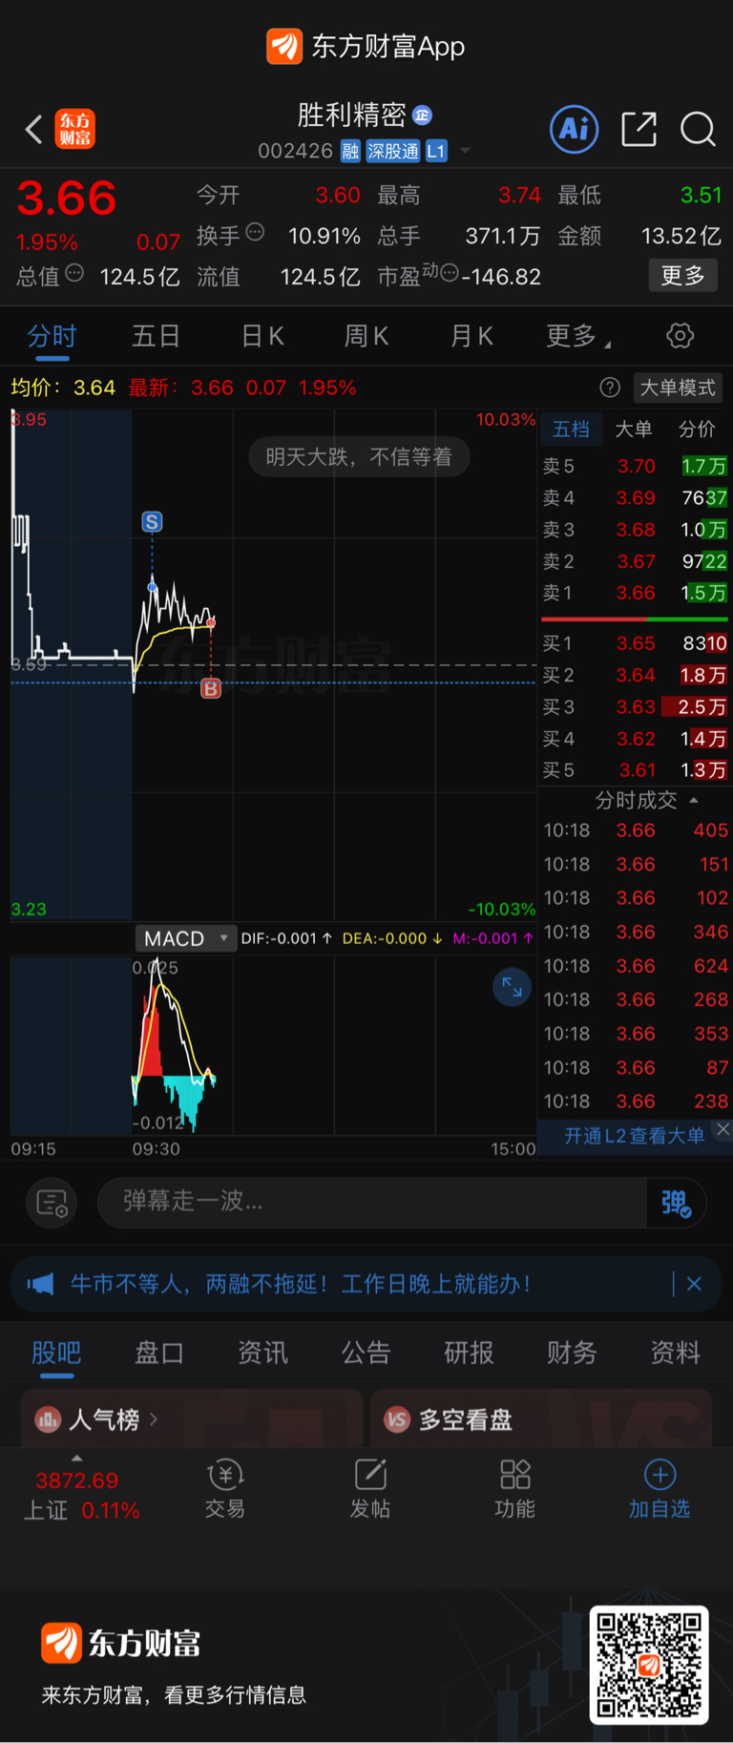The image size is (733, 1743).
Task: Toggle the 弹 danmaku switch
Action: tap(676, 1203)
